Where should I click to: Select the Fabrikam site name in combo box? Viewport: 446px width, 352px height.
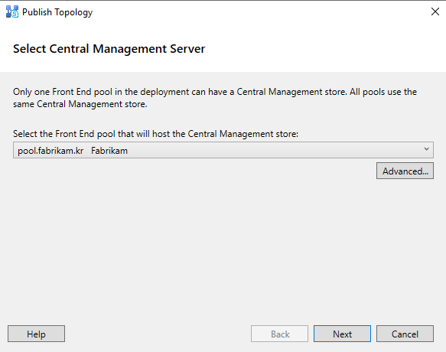point(109,151)
